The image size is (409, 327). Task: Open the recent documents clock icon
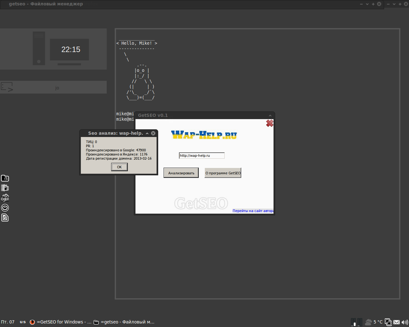(x=5, y=217)
